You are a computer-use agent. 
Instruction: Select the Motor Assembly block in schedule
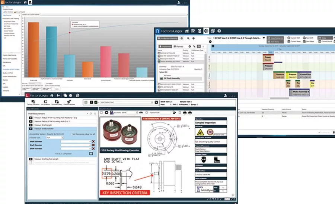(x=300, y=93)
